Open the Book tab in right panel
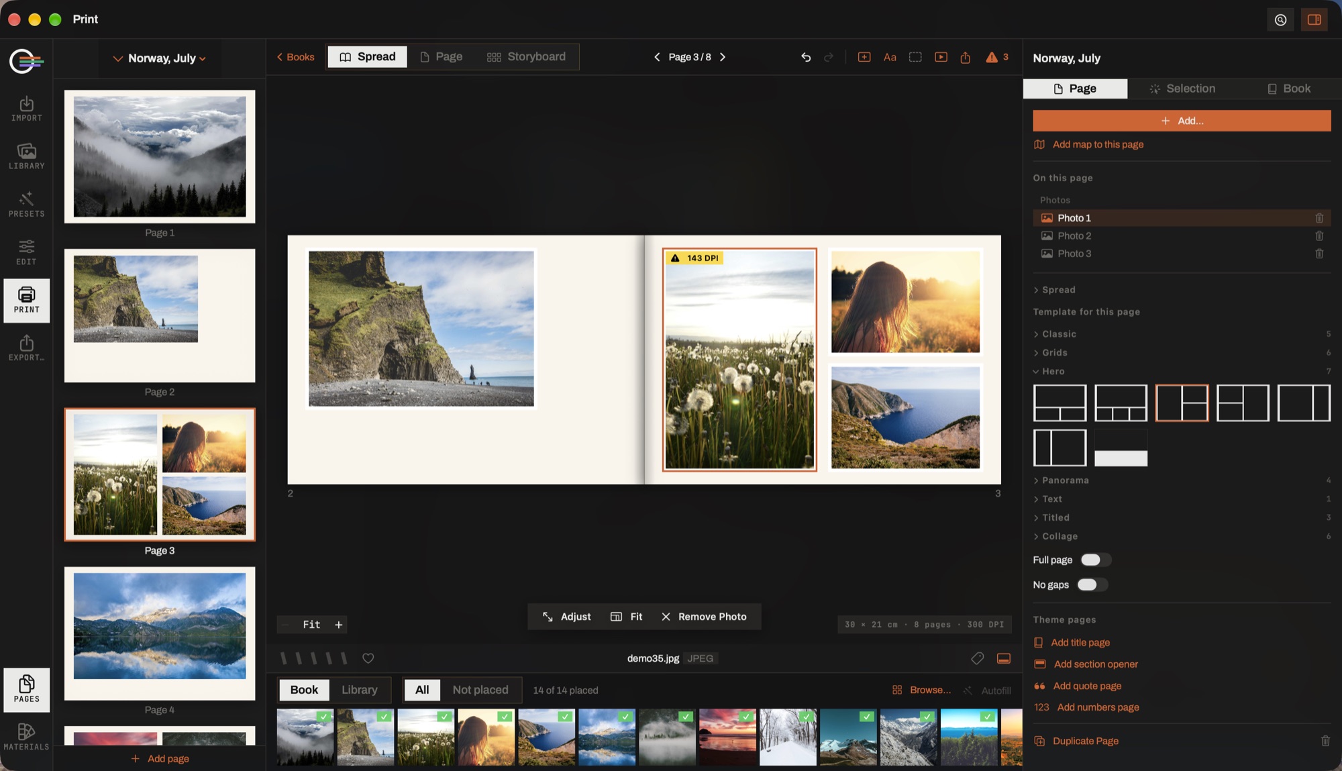This screenshot has height=771, width=1342. pyautogui.click(x=1288, y=89)
